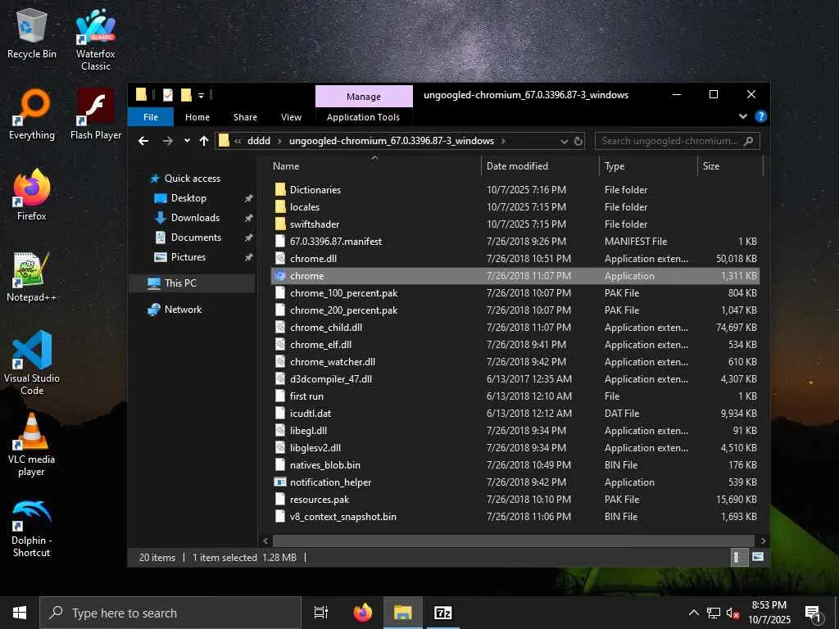Open the Action Center notifications icon
Image resolution: width=839 pixels, height=629 pixels.
814,613
